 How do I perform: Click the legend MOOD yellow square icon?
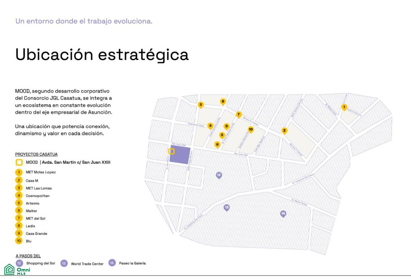19,163
